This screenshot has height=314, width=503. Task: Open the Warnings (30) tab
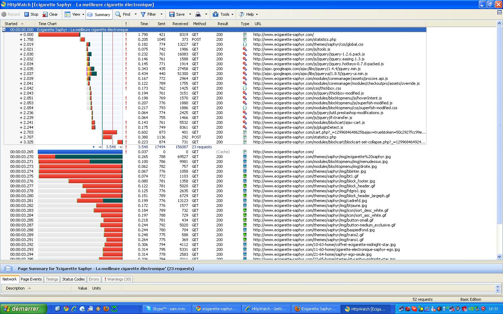click(117, 279)
